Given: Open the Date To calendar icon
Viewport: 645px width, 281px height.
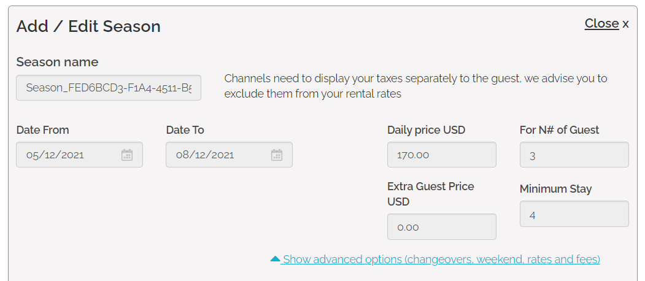Looking at the screenshot, I should (277, 155).
